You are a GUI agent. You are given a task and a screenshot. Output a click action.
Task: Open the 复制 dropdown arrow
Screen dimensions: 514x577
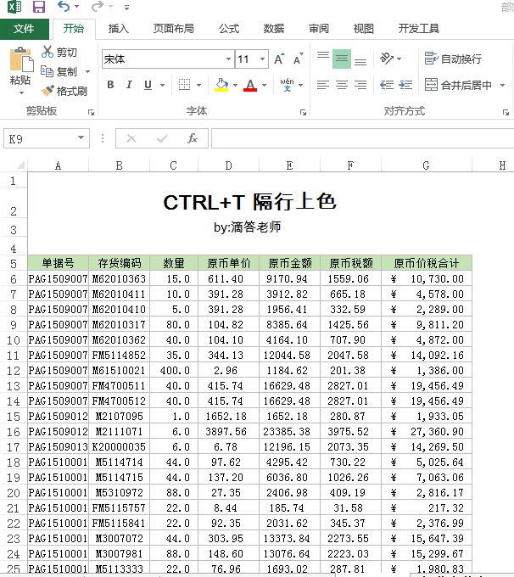(87, 71)
